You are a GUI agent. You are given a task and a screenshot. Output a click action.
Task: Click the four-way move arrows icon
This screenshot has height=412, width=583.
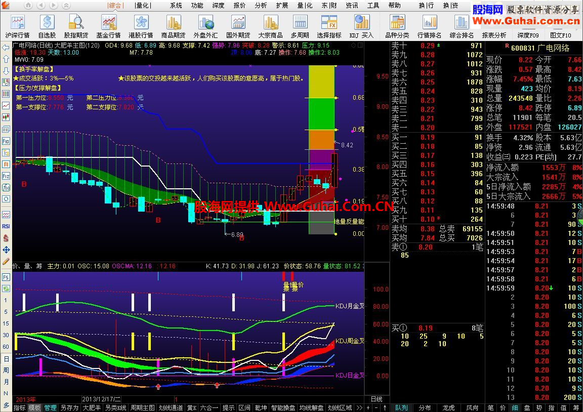[x=6, y=250]
